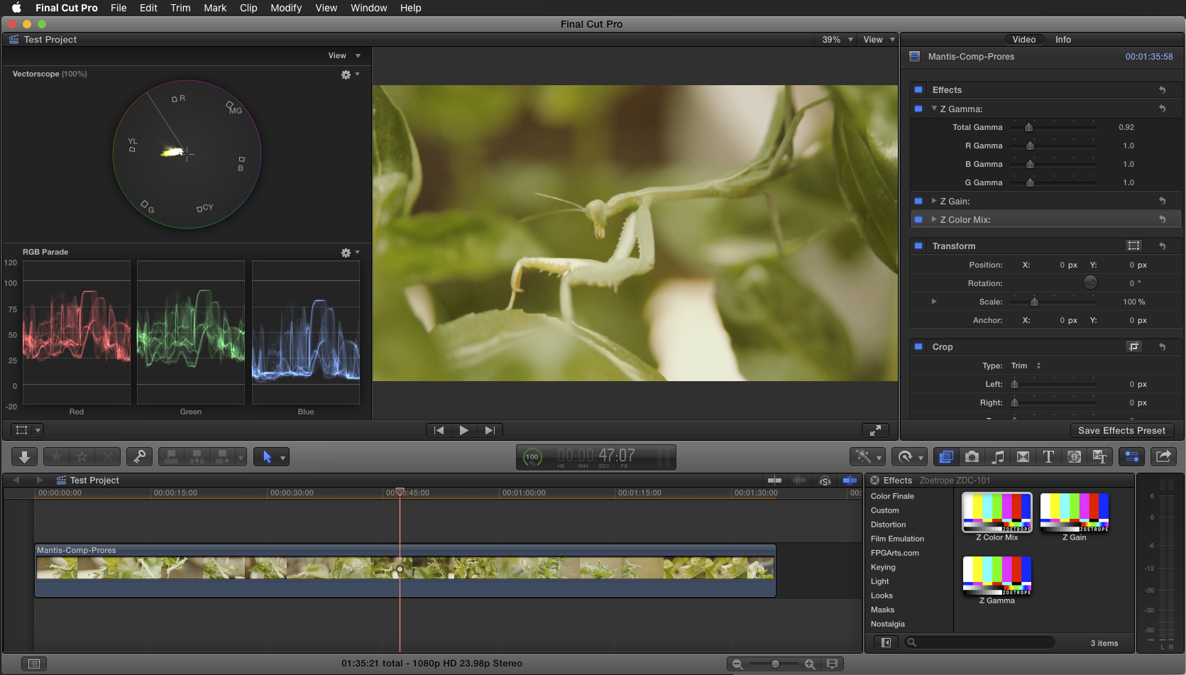Image resolution: width=1186 pixels, height=675 pixels.
Task: Toggle snapping in the timeline
Action: [x=850, y=481]
